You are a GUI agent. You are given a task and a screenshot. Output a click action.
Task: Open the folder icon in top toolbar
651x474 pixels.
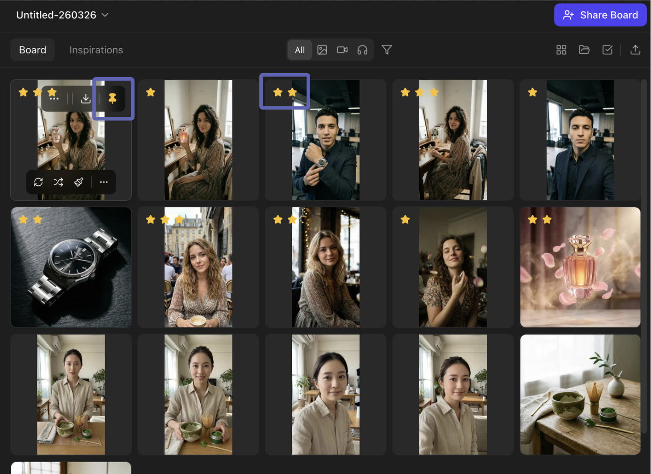tap(584, 50)
